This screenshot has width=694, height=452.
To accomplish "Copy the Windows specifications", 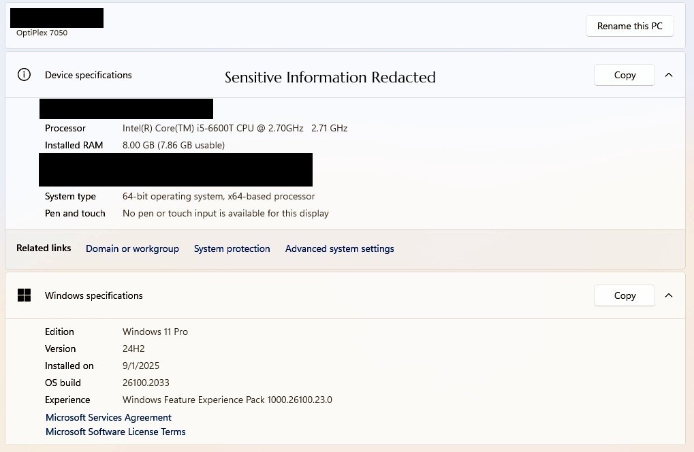I will [x=624, y=295].
